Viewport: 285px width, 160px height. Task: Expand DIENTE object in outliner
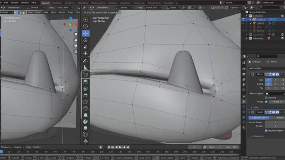250,24
